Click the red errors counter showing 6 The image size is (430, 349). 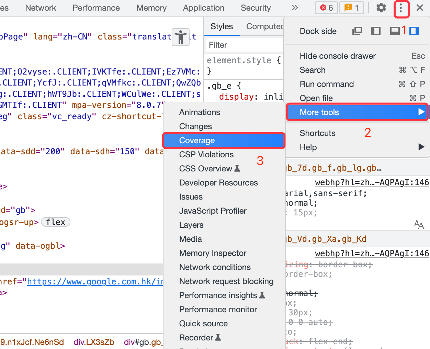[326, 8]
